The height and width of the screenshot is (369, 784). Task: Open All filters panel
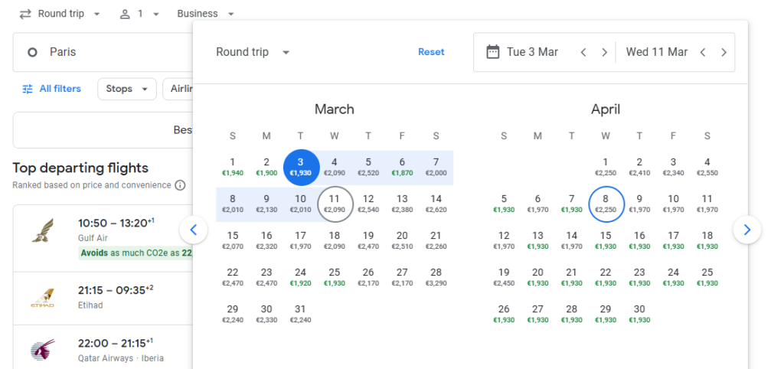51,89
